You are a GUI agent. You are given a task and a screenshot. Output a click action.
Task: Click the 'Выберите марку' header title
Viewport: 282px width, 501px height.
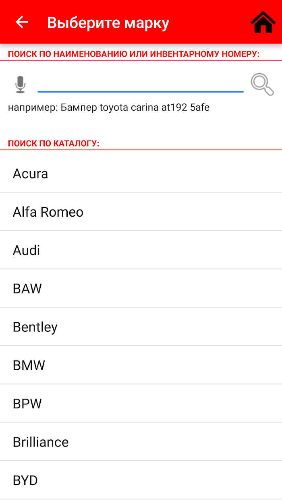(x=108, y=23)
